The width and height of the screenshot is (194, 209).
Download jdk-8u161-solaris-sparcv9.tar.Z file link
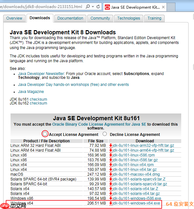coord(139,179)
